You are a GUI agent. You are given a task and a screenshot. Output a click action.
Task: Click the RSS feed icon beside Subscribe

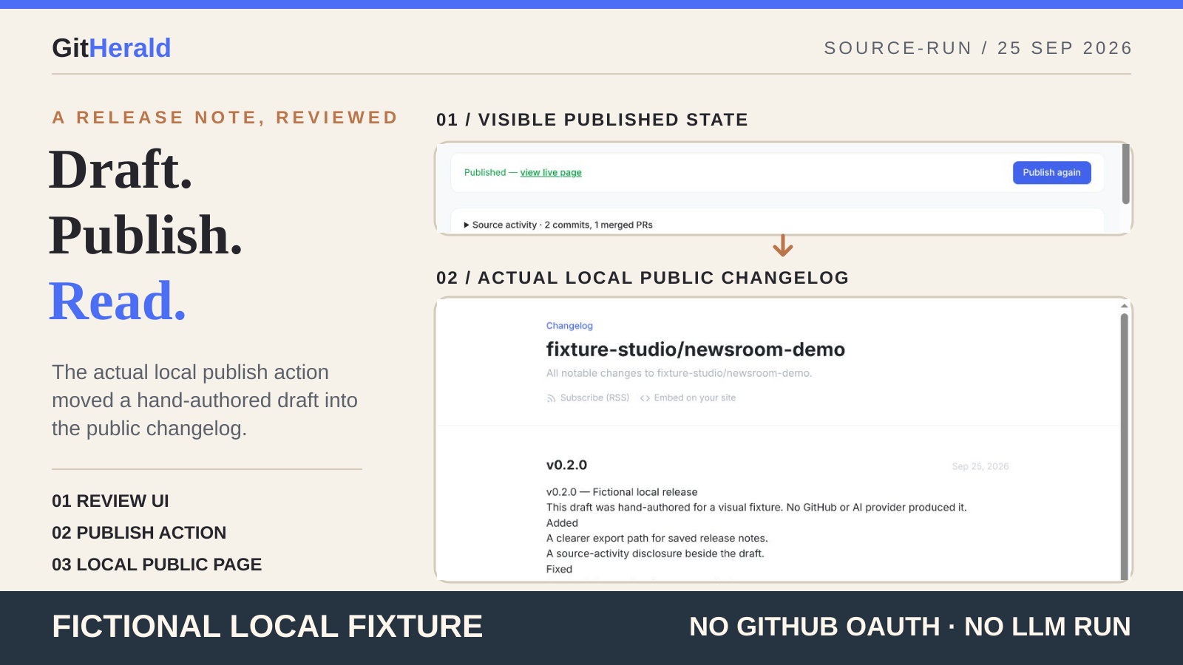551,398
